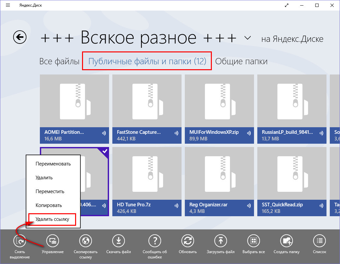340x264 pixels.
Task: Select the SST_QuickRead.zip thumbnail
Action: pyautogui.click(x=292, y=174)
